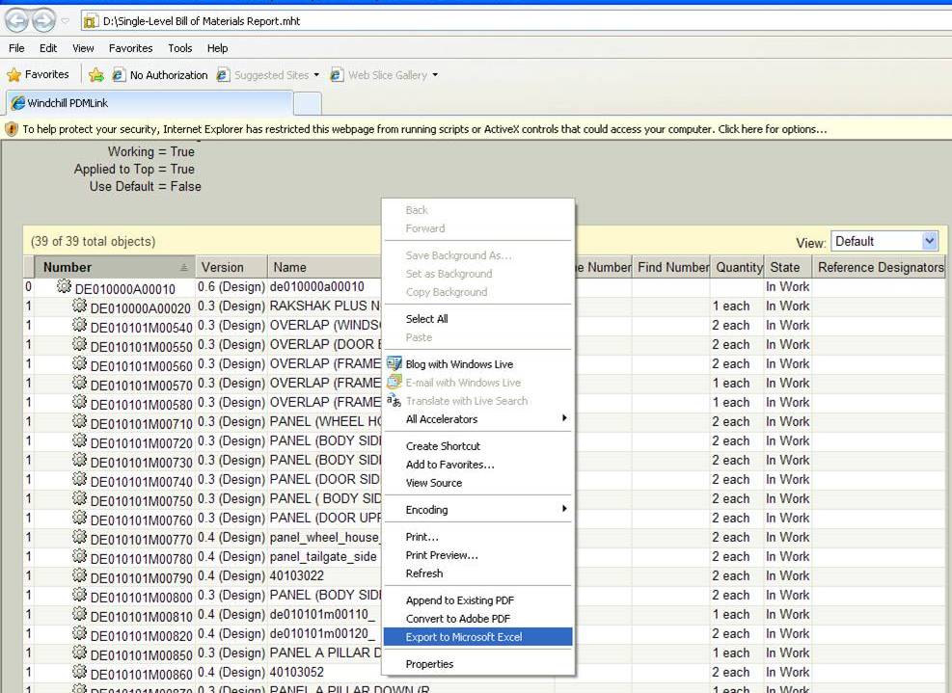Image resolution: width=952 pixels, height=693 pixels.
Task: Click the gear icon for DE010000A00020
Action: pyautogui.click(x=79, y=306)
